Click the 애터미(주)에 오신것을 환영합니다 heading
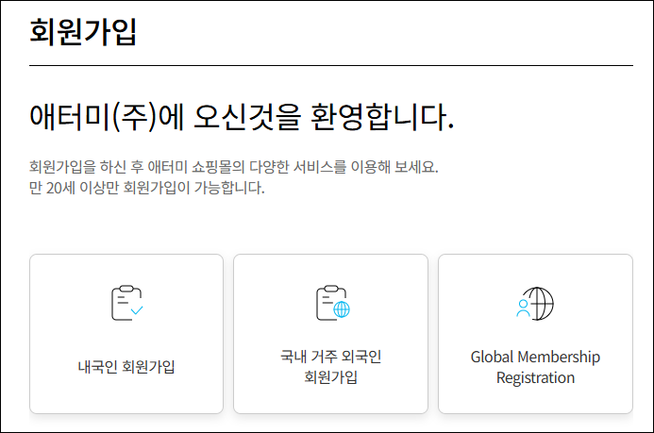The height and width of the screenshot is (433, 654). point(242,117)
